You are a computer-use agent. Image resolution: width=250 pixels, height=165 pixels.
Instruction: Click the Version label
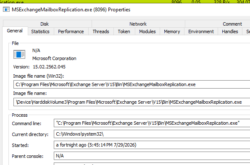pyautogui.click(x=21, y=67)
